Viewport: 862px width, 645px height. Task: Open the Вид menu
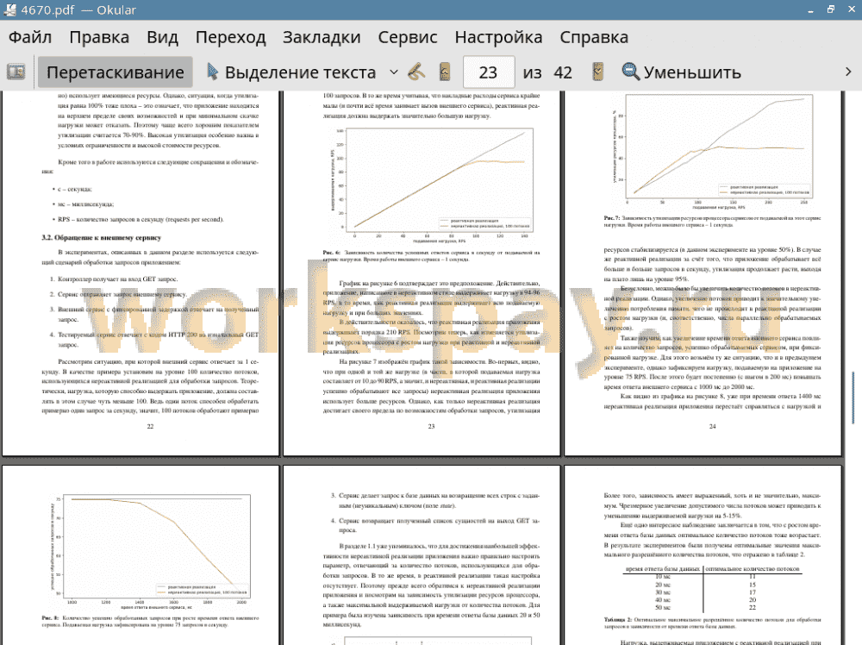(162, 37)
